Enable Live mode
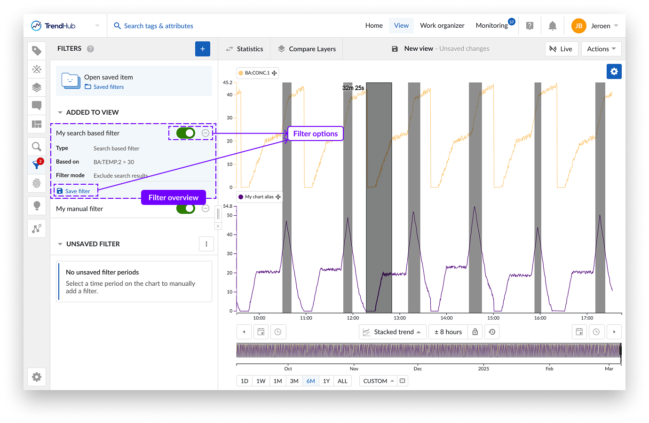649x423 pixels. point(561,49)
